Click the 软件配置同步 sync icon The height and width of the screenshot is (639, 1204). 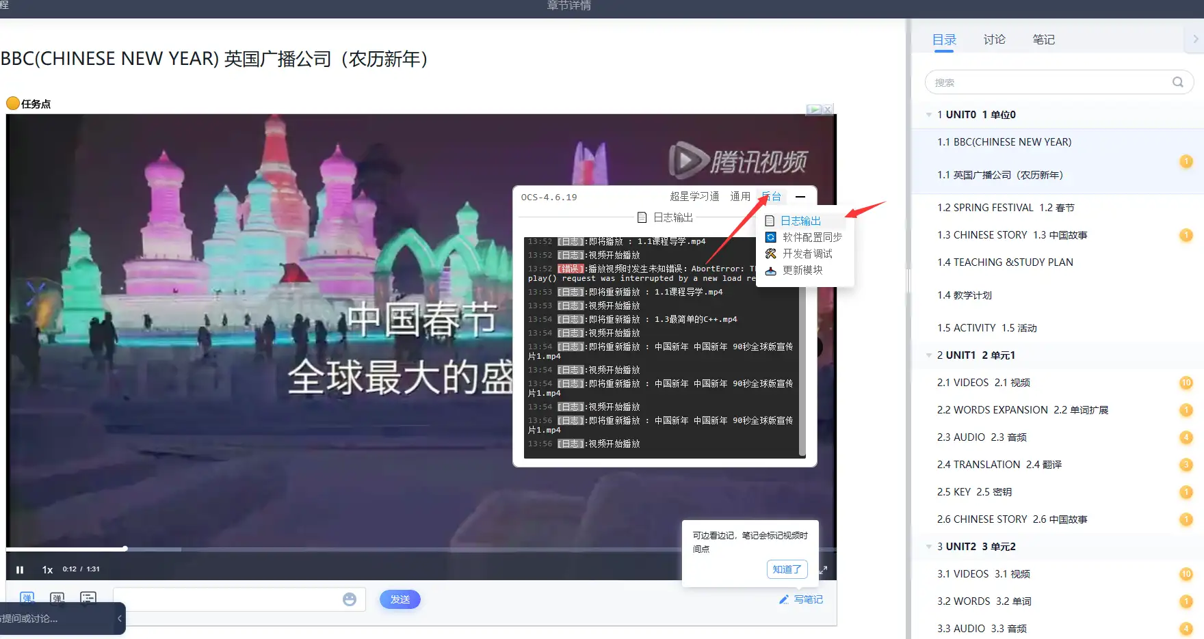click(x=771, y=237)
